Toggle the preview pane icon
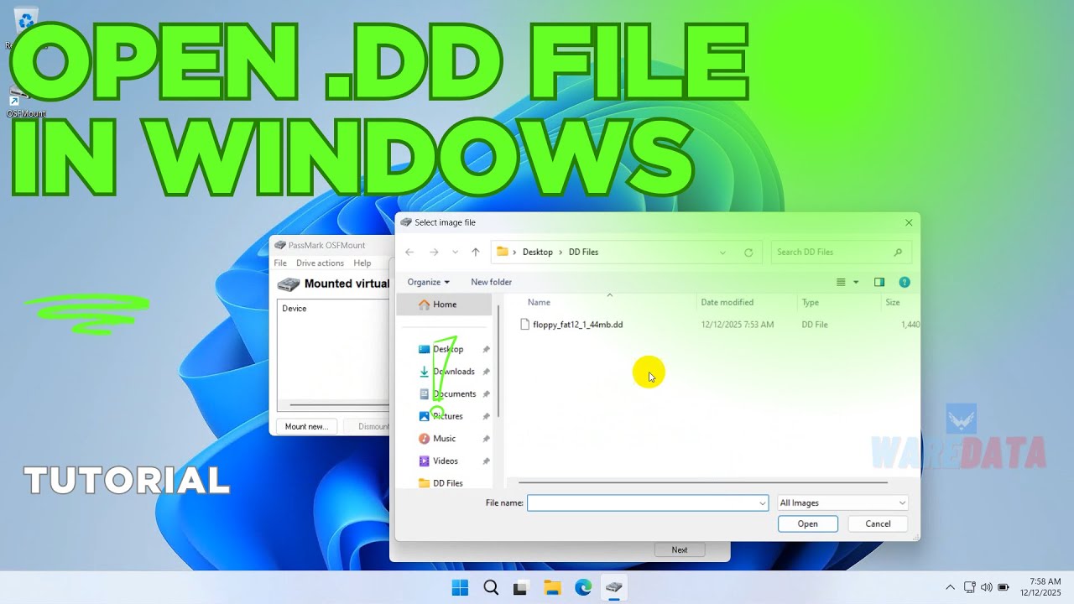Image resolution: width=1074 pixels, height=604 pixels. click(x=879, y=282)
